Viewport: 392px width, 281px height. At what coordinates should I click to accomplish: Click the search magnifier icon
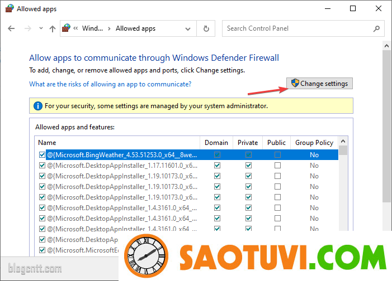pos(376,28)
